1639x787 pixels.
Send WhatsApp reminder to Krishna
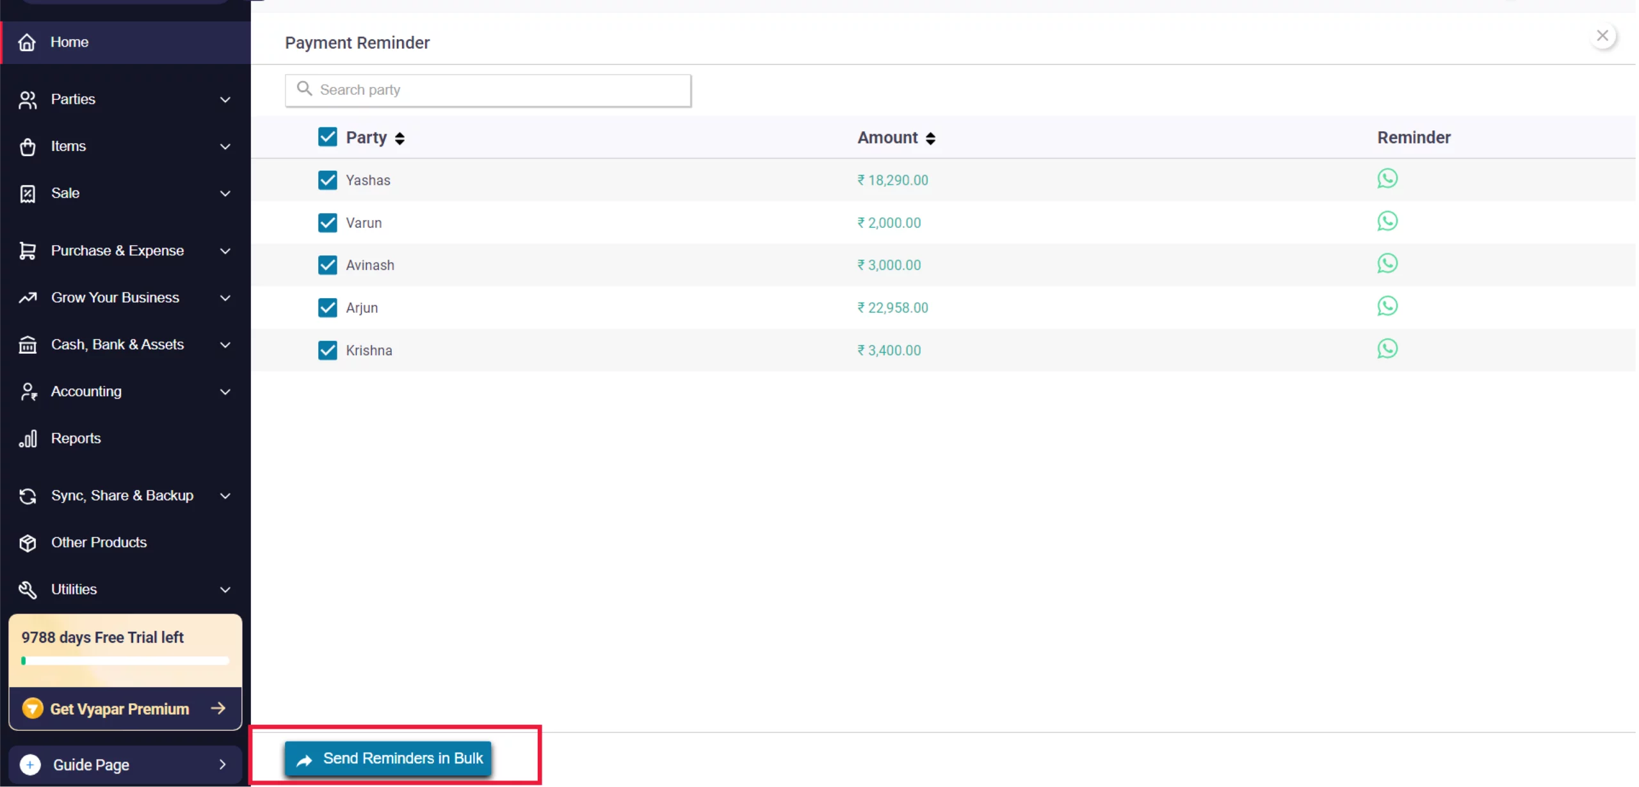point(1387,349)
